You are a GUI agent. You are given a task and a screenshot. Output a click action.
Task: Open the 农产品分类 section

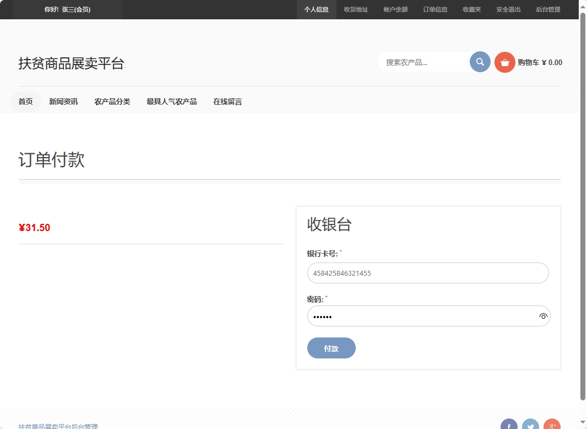112,101
